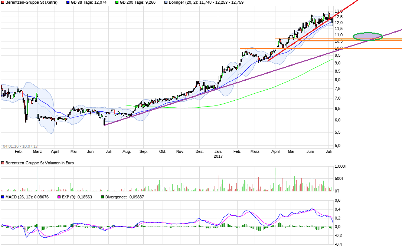402x248 pixels.
Task: Click the Divergence value label in MACD panel
Action: (125, 197)
